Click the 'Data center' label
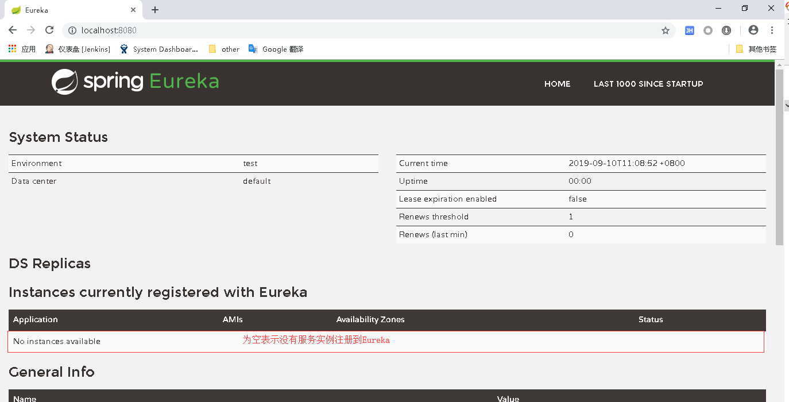Screen dimensions: 789x402 [x=34, y=181]
